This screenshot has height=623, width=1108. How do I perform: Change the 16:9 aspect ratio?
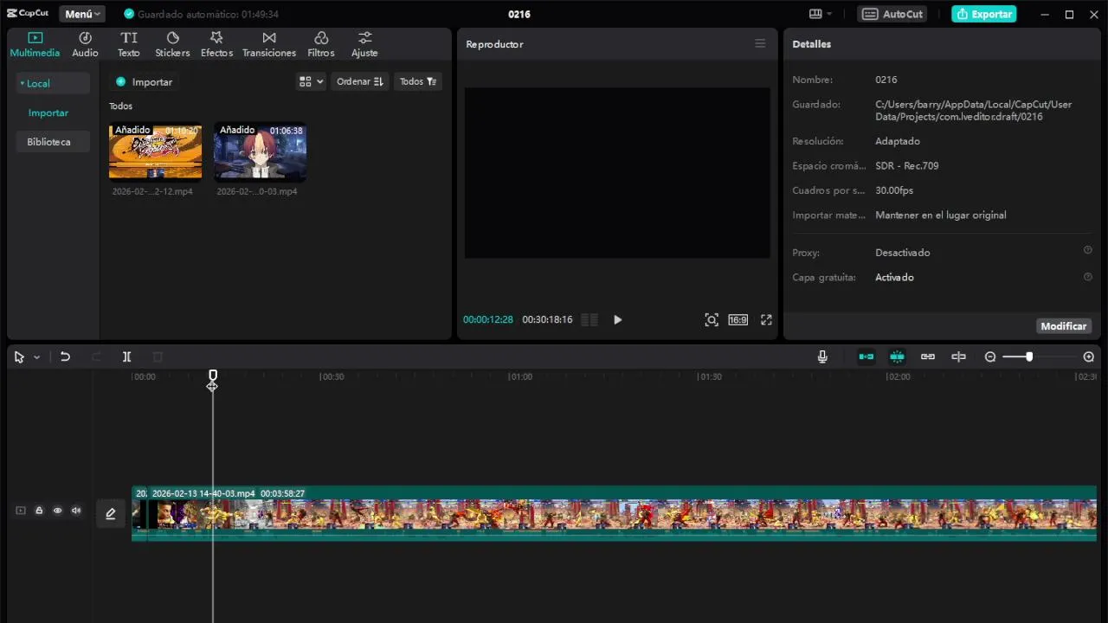coord(738,320)
